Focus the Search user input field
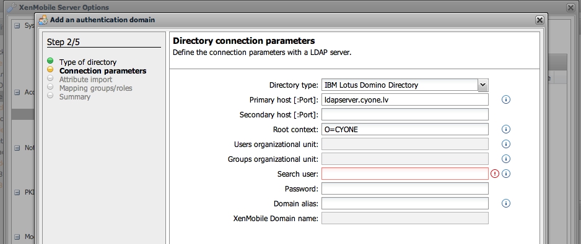Viewport: 581px width, 244px height. tap(404, 174)
